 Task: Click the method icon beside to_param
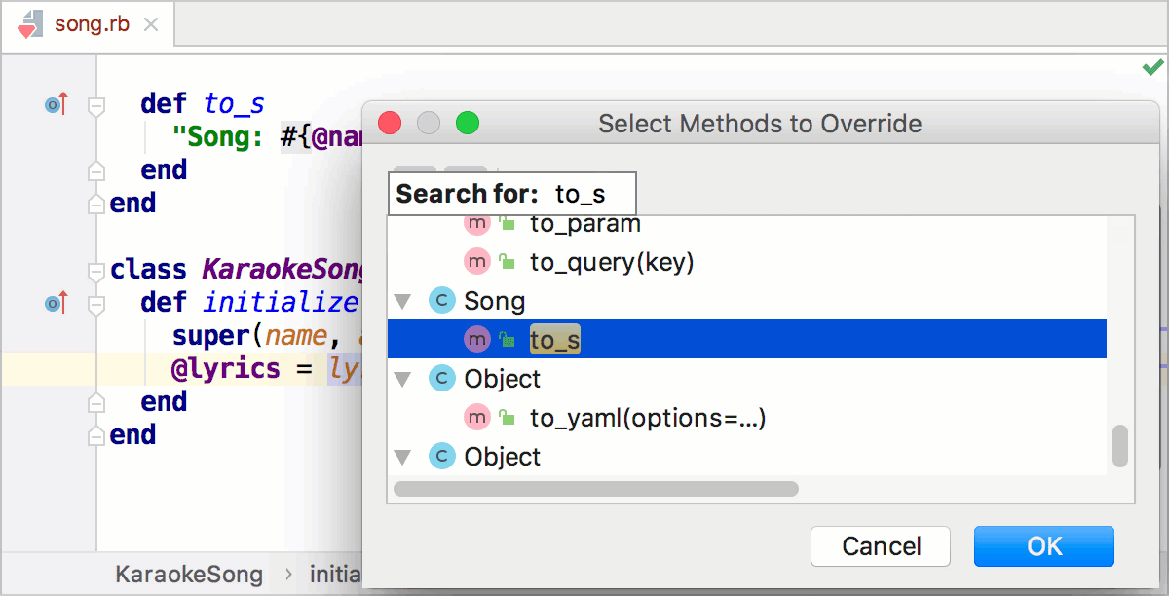pos(477,223)
